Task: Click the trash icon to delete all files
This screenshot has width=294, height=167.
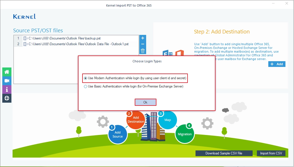Action: (x=143, y=51)
